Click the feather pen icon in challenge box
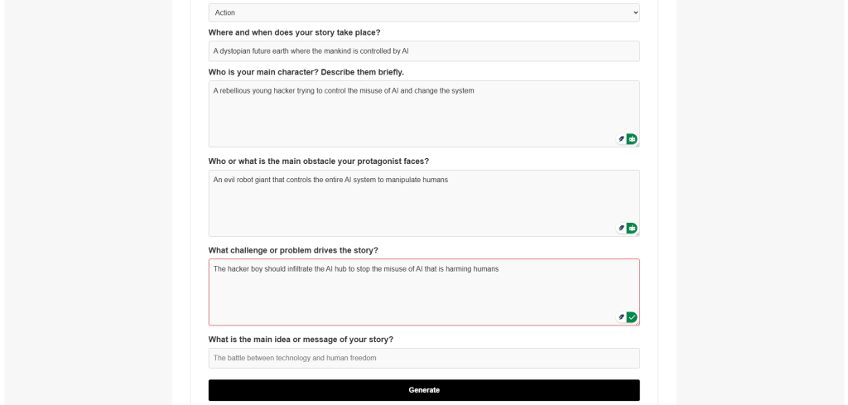Image resolution: width=848 pixels, height=405 pixels. 621,317
